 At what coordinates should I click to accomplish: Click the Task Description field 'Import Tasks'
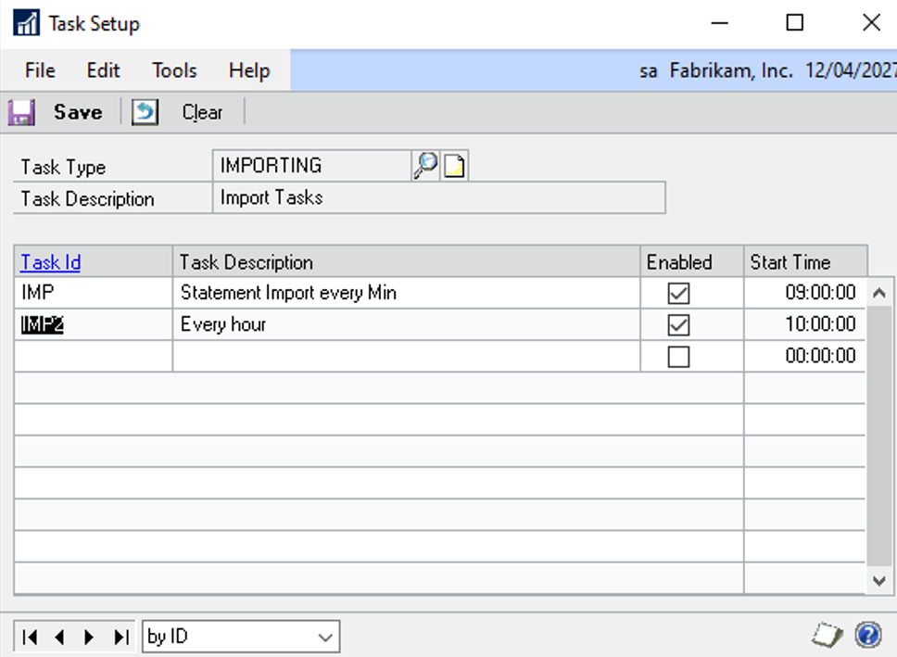[x=438, y=197]
